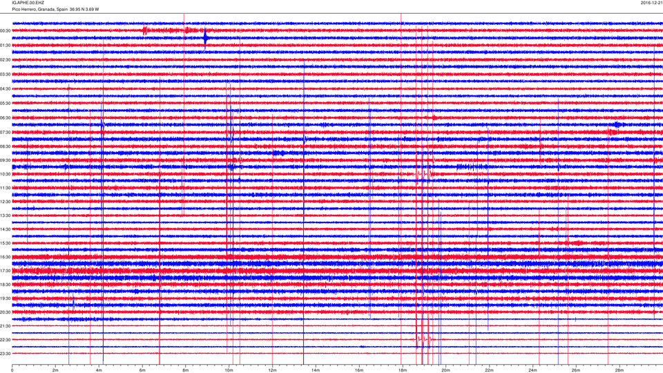Click the 18m tick label on the axis
The height and width of the screenshot is (373, 663).
pos(403,370)
